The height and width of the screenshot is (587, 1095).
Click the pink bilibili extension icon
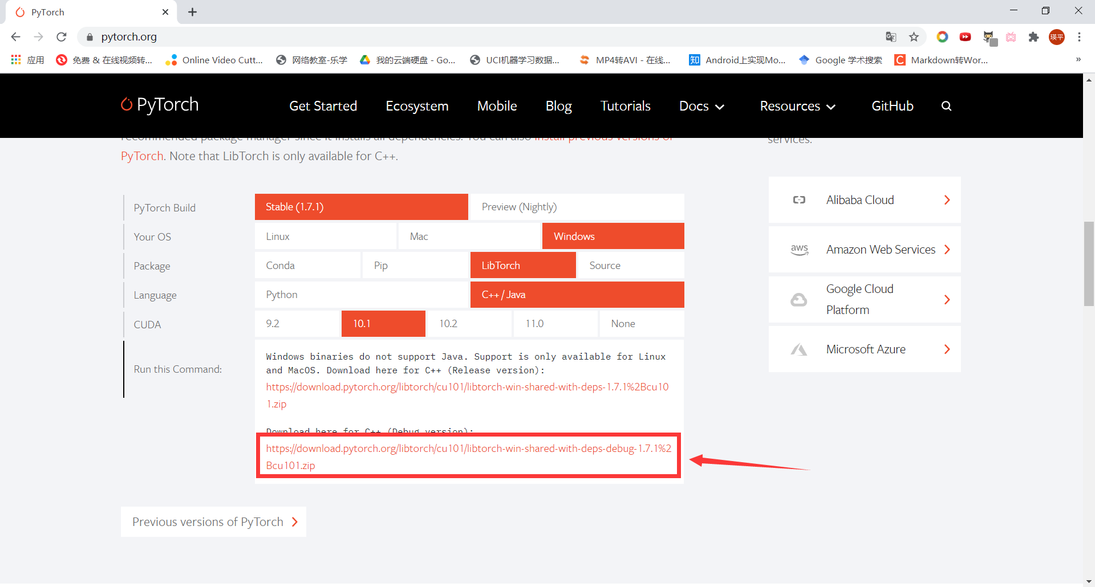(x=1011, y=37)
